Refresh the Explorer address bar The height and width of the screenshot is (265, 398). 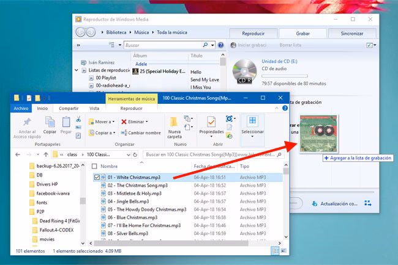coord(135,154)
